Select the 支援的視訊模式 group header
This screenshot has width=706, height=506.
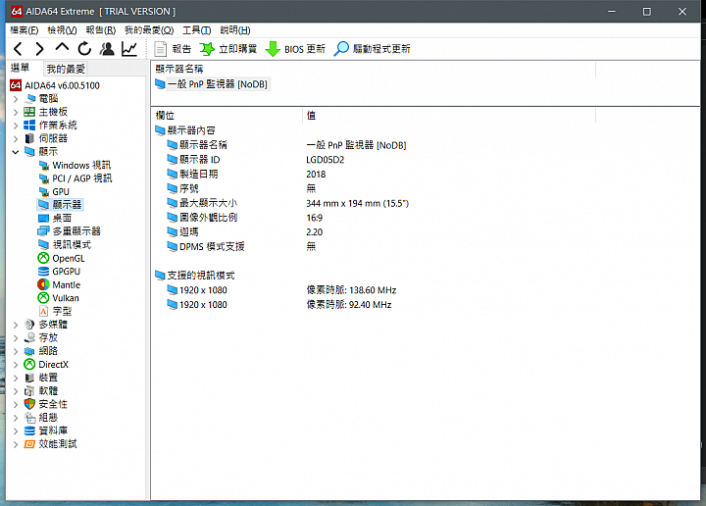(195, 276)
